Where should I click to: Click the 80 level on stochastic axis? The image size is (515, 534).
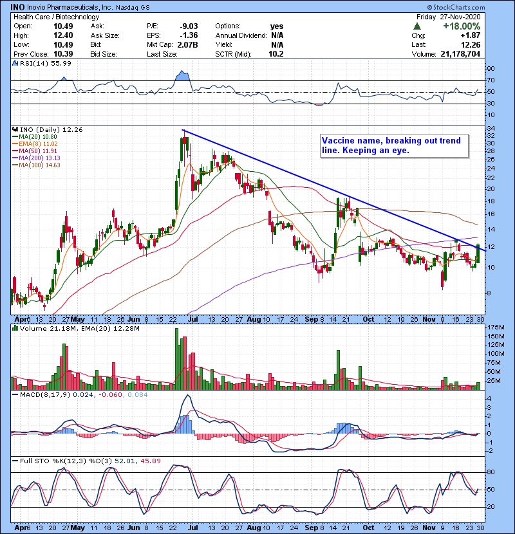(491, 472)
